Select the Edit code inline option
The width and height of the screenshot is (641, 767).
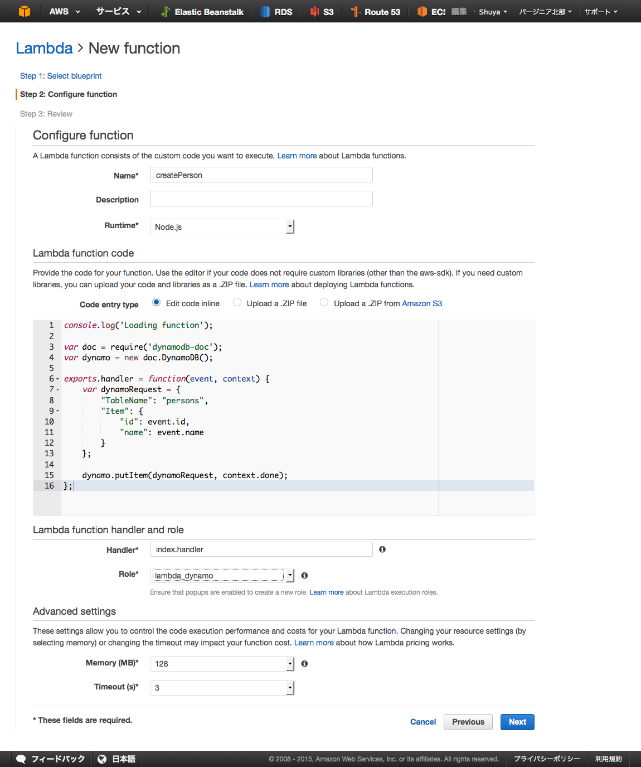[157, 302]
